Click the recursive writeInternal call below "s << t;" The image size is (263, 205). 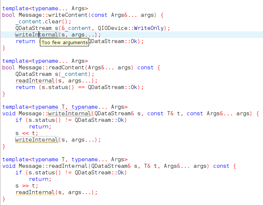tap(36, 140)
